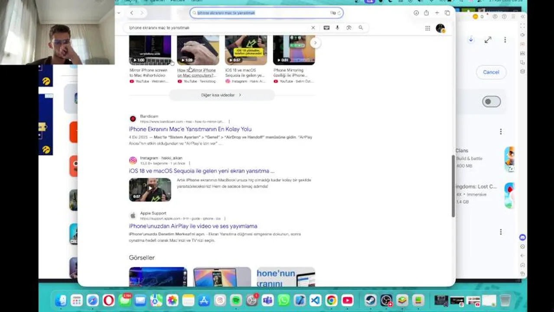Click the "Apple Support" source name
554x312 pixels.
click(x=153, y=213)
